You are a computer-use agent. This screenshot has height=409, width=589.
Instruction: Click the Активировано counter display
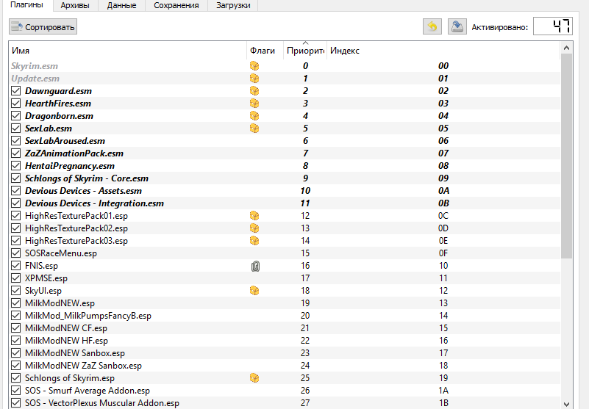(552, 27)
